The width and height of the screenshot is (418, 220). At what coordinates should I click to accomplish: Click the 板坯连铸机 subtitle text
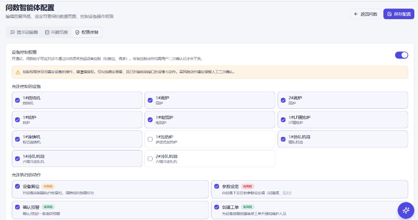tap(32, 142)
